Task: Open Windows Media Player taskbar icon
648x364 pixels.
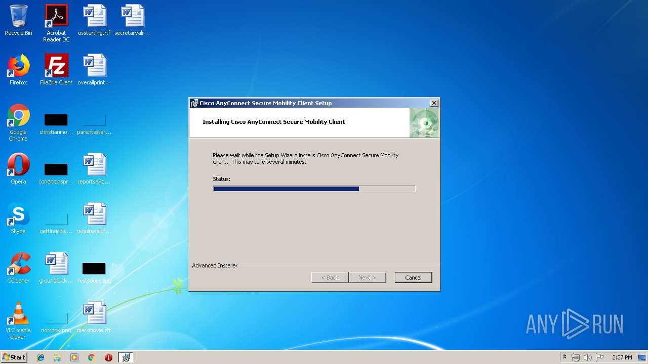Action: tap(74, 357)
